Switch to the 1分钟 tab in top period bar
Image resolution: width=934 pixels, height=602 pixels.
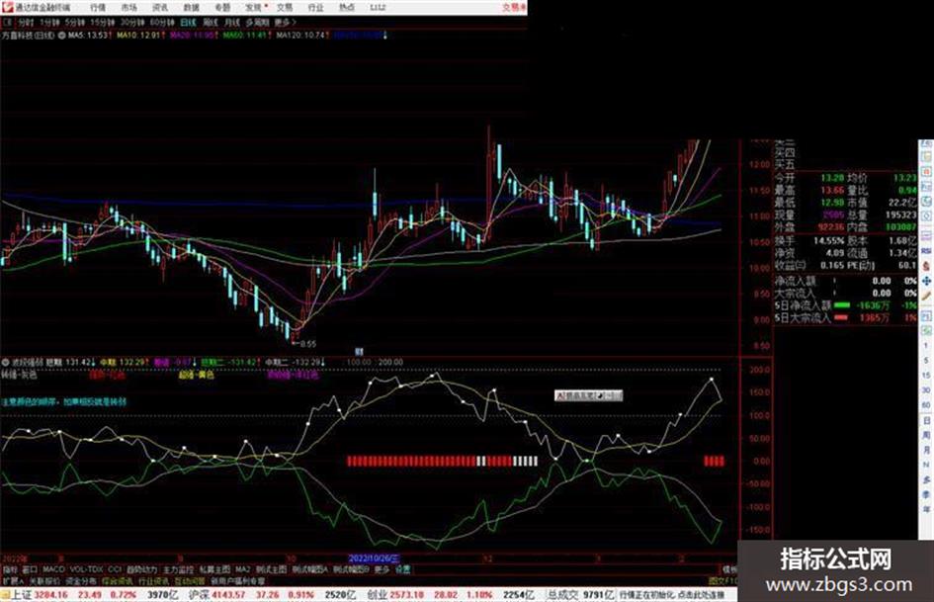(x=50, y=22)
